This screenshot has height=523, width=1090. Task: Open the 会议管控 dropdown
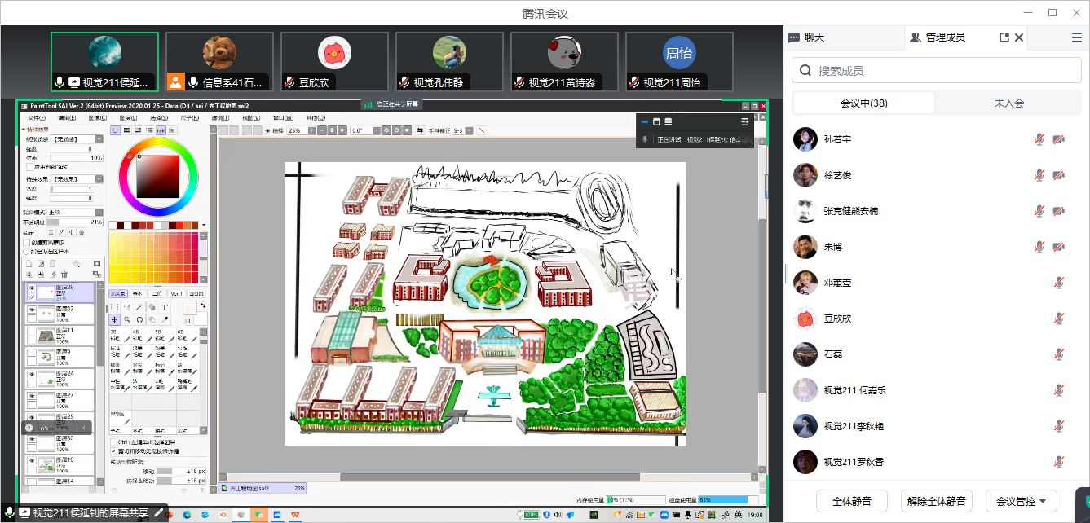[x=1021, y=501]
